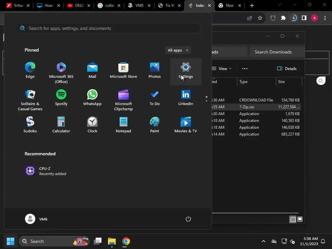The image size is (332, 249).
Task: Select Application row sized 146,838 KB
Action: click(256, 127)
